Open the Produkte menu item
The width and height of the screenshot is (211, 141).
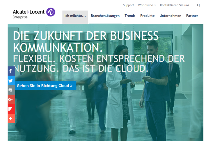[147, 16]
